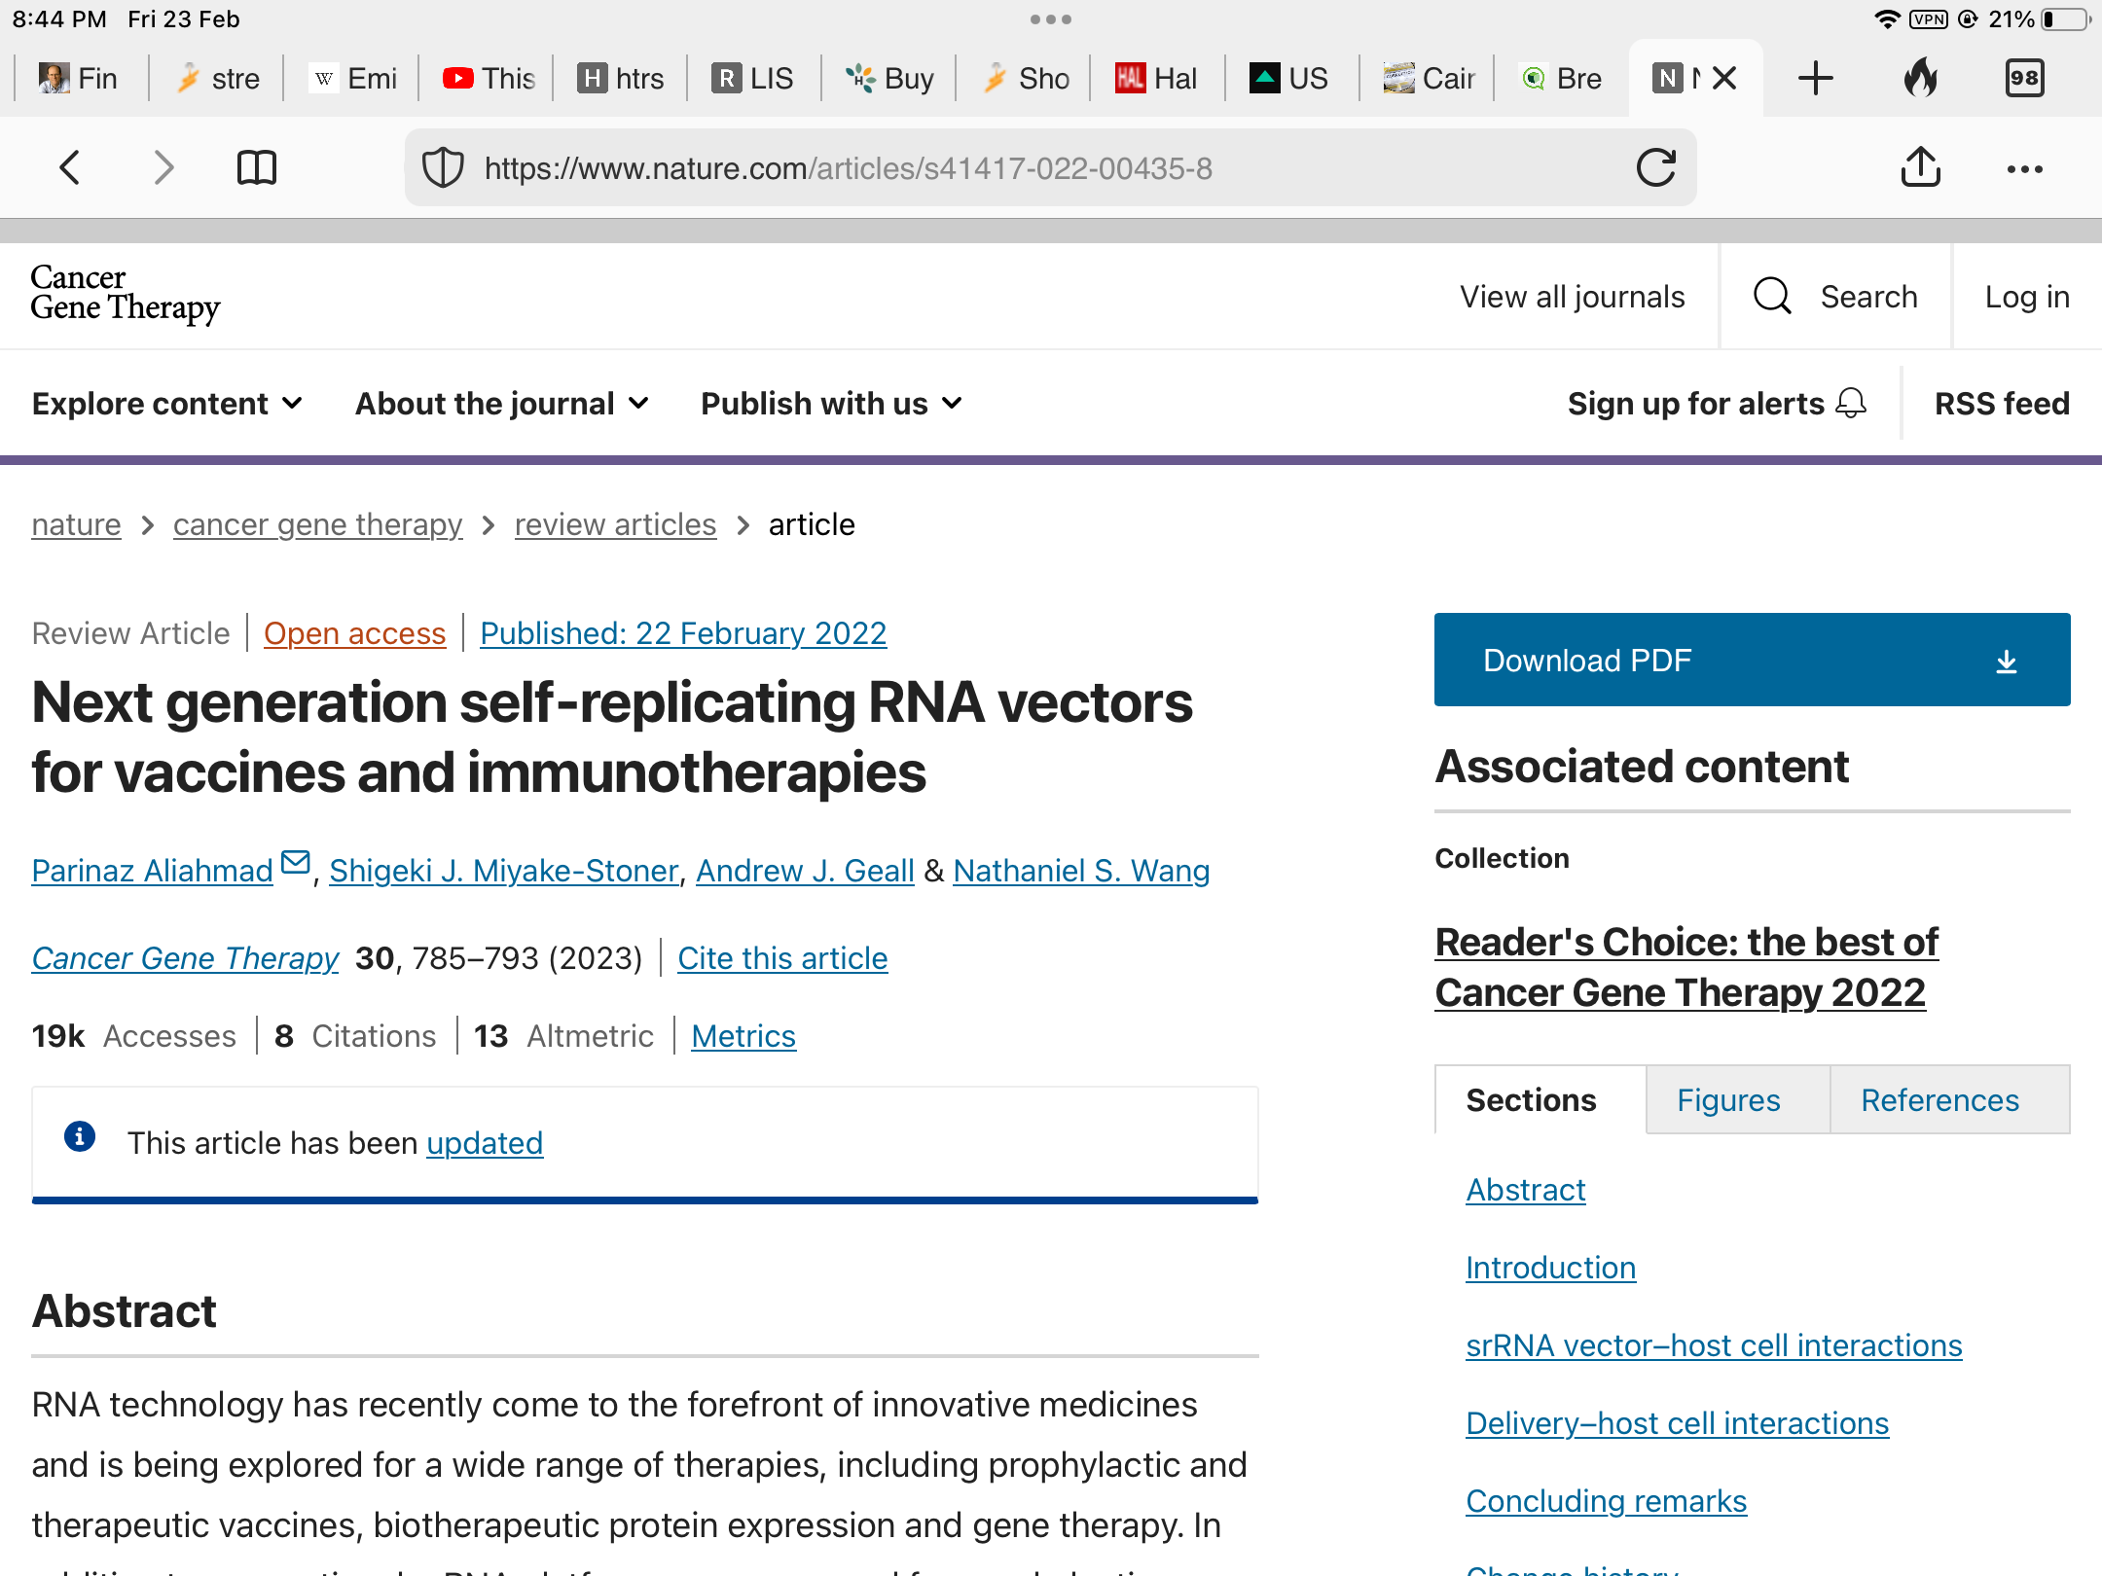Screen dimensions: 2102x1576
Task: Switch to the 'US' tab
Action: pyautogui.click(x=1290, y=78)
